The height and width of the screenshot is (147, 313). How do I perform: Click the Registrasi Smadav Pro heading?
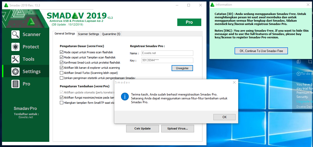(147, 46)
